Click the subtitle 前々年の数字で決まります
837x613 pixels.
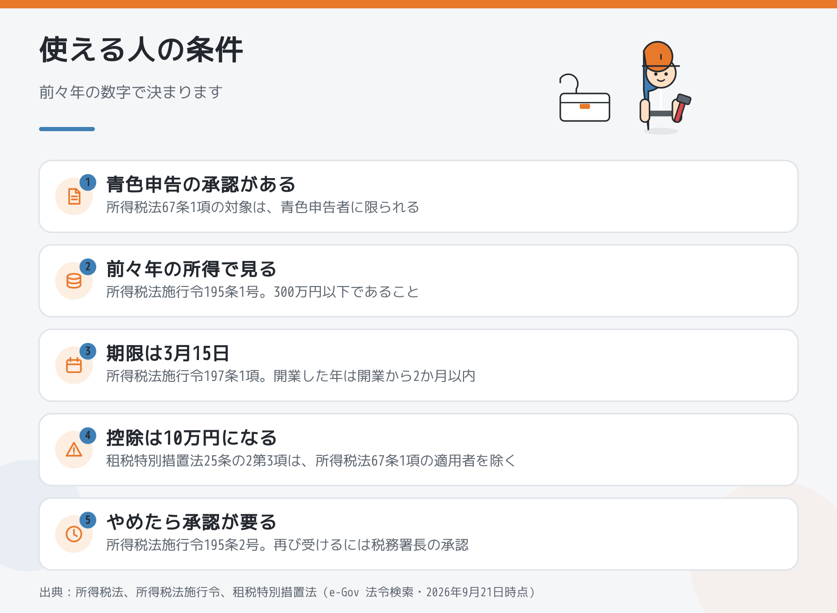tap(131, 92)
